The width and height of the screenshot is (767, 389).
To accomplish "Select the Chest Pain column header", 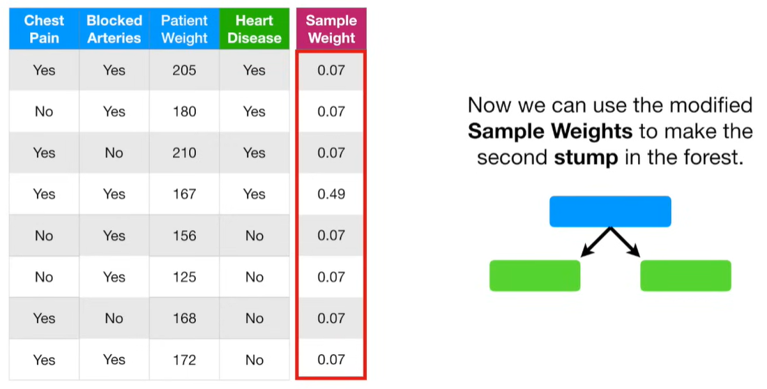I will pos(44,29).
